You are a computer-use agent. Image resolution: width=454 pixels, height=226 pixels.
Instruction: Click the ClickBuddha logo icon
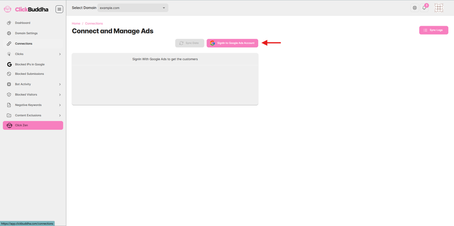pyautogui.click(x=7, y=9)
